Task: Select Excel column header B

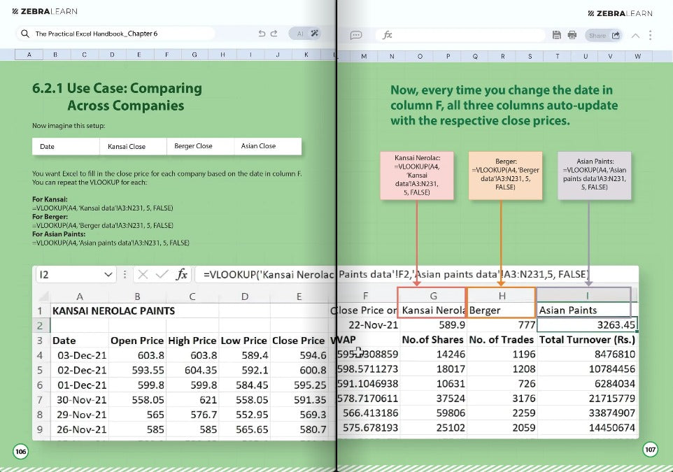Action: (x=137, y=296)
